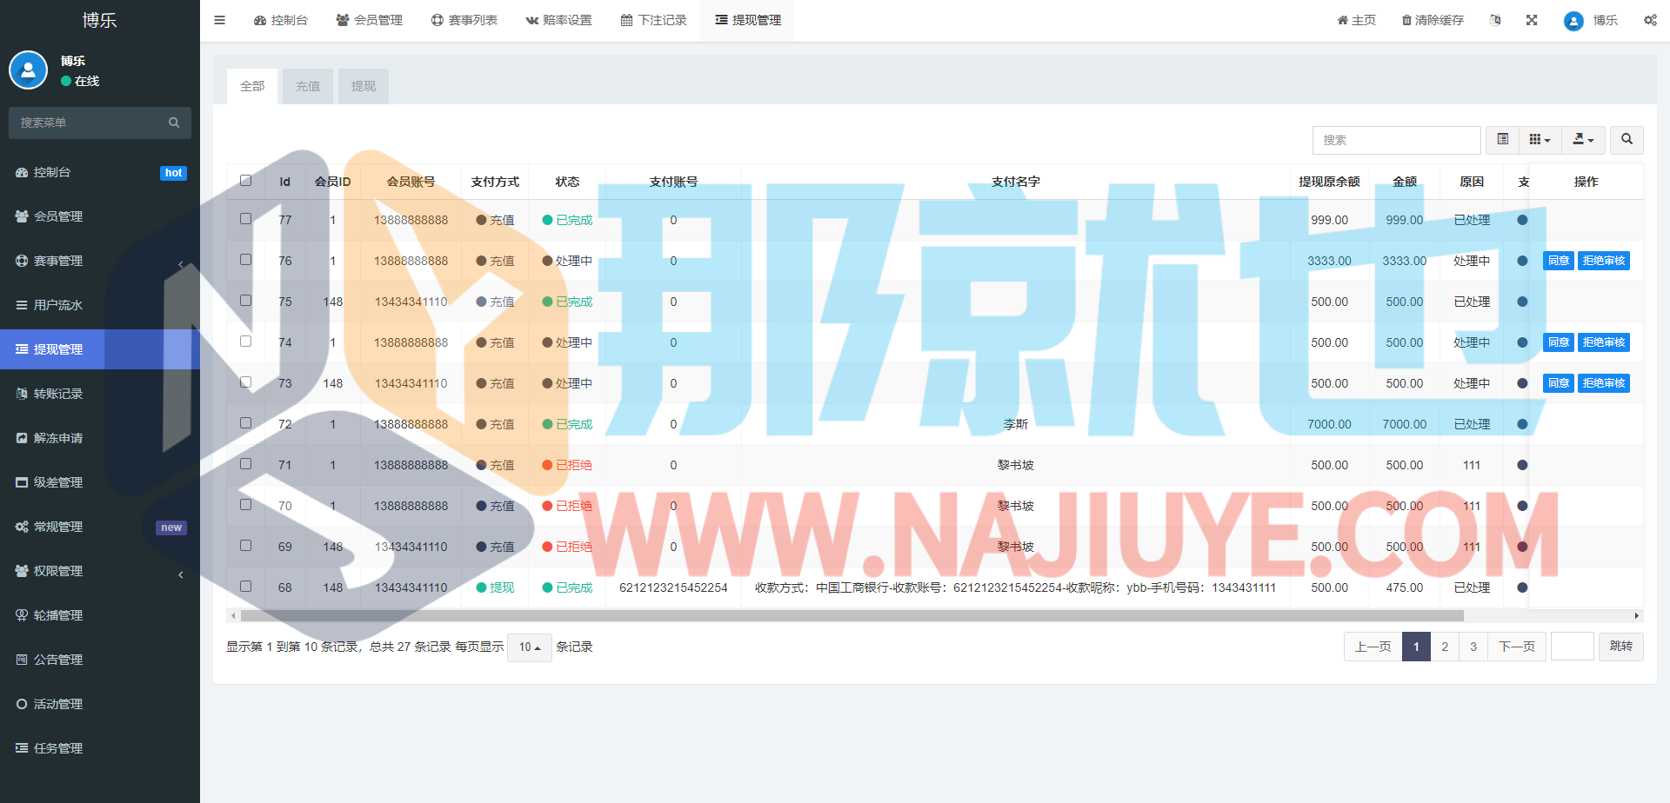Click 拒绝审核 button for row 73
The image size is (1670, 803).
pos(1603,383)
